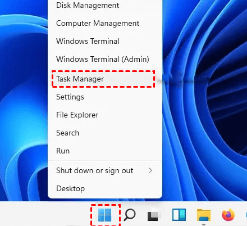
Task: Open the magnifying glass Search taskbar icon
Action: (130, 215)
